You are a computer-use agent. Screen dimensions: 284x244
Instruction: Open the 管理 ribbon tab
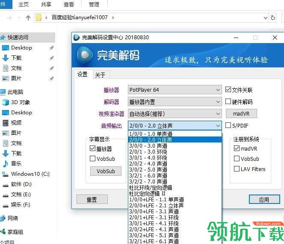click(94, 4)
